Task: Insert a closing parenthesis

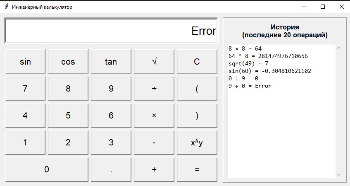Action: (x=197, y=116)
